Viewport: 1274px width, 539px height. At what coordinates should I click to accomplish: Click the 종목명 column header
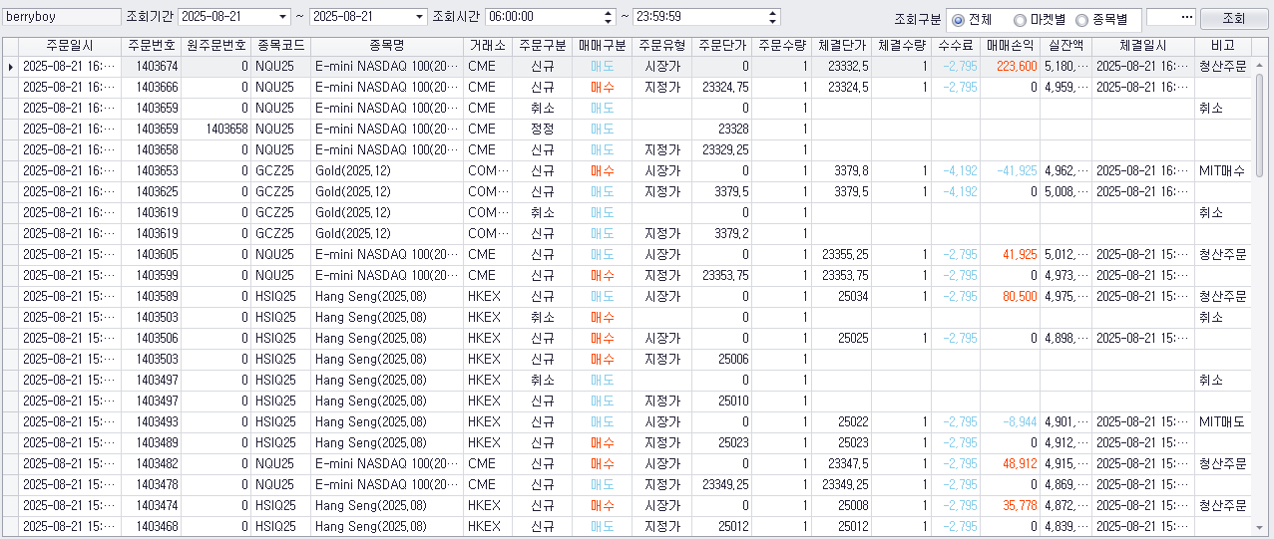[387, 46]
